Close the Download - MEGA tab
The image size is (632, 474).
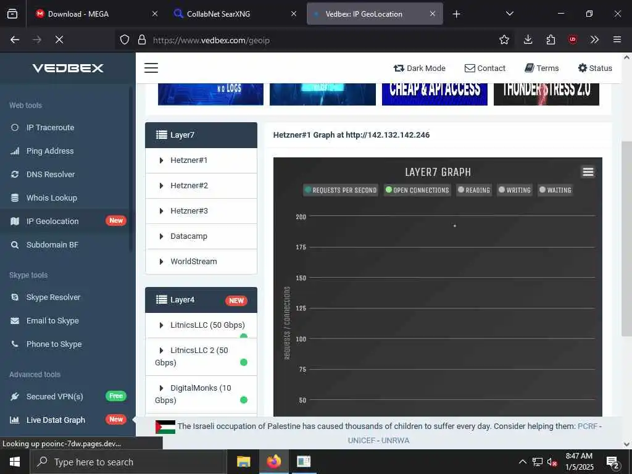155,14
